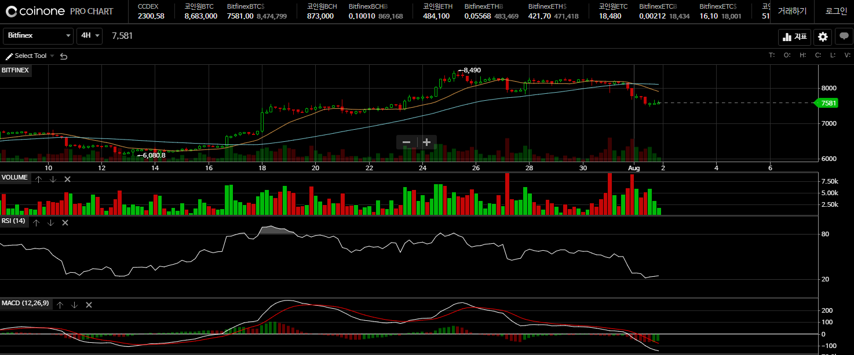Open the Bitfinex exchange dropdown
This screenshot has width=854, height=355.
pyautogui.click(x=38, y=35)
